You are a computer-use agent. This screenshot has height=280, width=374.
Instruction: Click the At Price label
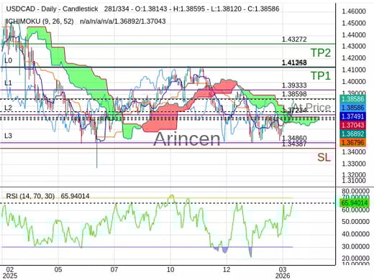click(x=311, y=107)
